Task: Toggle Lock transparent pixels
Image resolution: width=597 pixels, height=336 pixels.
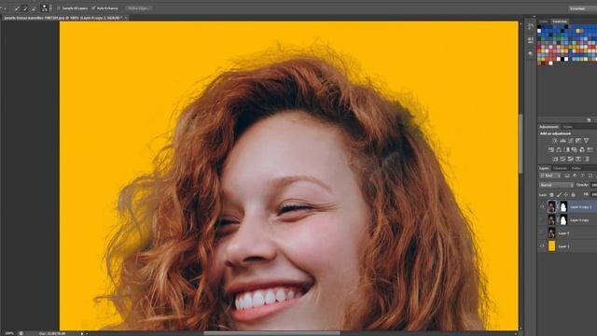Action: (551, 194)
